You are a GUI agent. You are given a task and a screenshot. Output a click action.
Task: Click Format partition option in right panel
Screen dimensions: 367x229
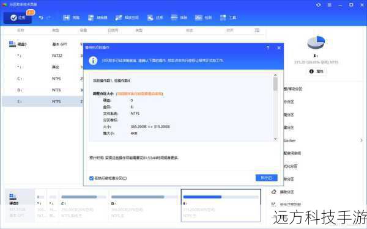point(291,166)
